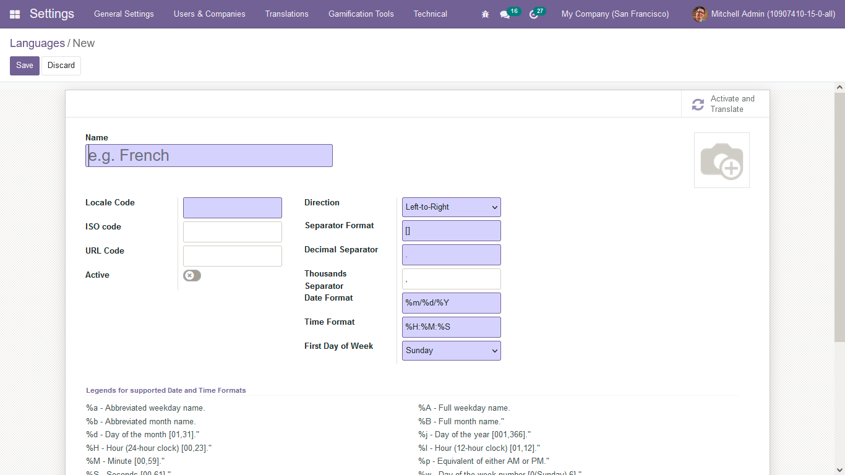
Task: Click Mitchell Admin's avatar picture
Action: [x=699, y=14]
